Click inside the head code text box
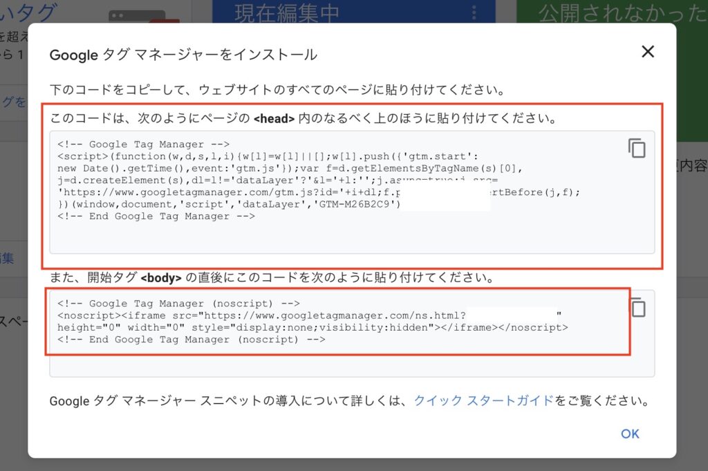Screen dimensions: 708x471 click(352, 192)
